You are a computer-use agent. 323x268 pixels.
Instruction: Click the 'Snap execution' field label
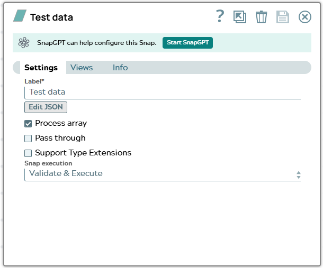[x=48, y=163]
